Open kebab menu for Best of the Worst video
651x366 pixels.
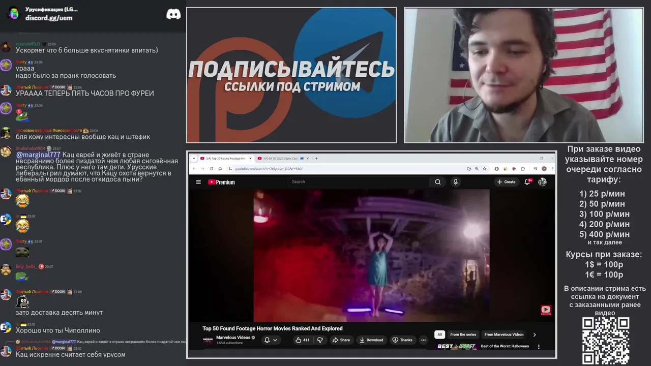tap(539, 347)
